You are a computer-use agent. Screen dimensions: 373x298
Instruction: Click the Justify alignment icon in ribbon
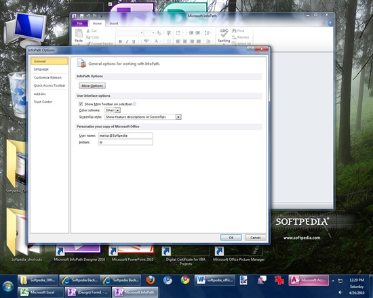pos(199,41)
